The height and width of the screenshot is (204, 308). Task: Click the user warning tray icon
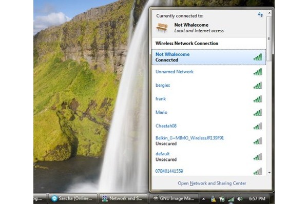click(213, 199)
